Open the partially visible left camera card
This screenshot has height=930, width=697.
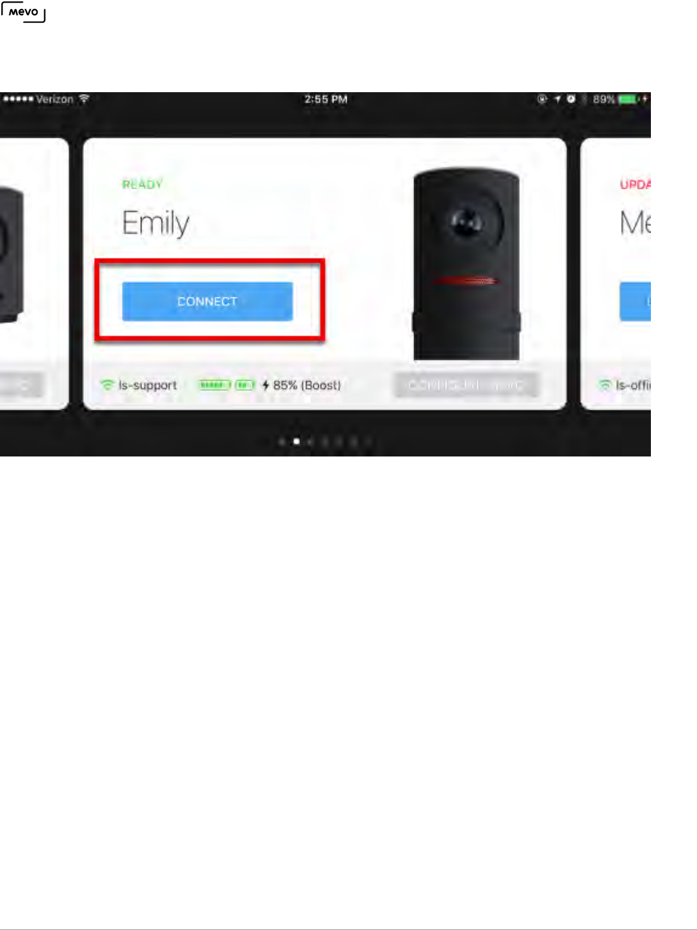coord(33,273)
